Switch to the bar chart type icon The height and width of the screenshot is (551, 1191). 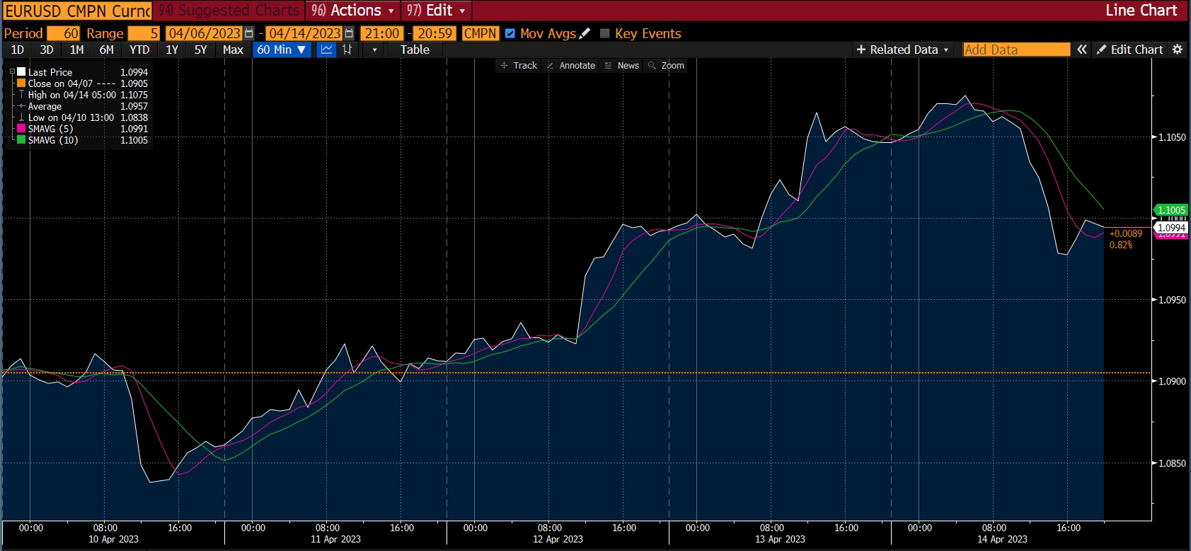pos(347,50)
